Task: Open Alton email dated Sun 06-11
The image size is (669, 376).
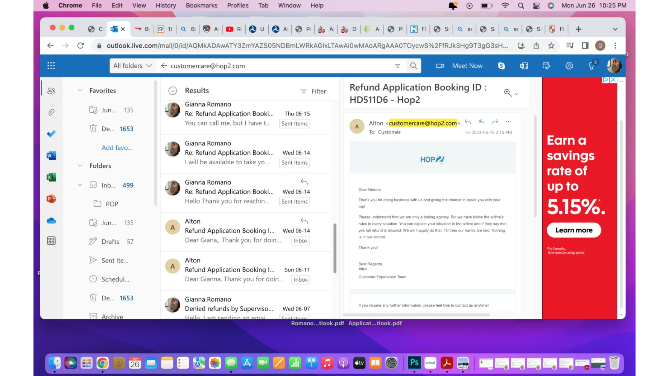Action: pos(246,271)
